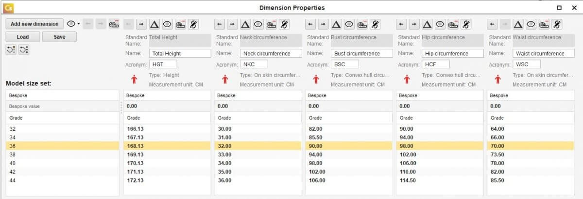Toggle the eye visibility icon for Bust circumference
This screenshot has height=199, width=583.
[349, 24]
